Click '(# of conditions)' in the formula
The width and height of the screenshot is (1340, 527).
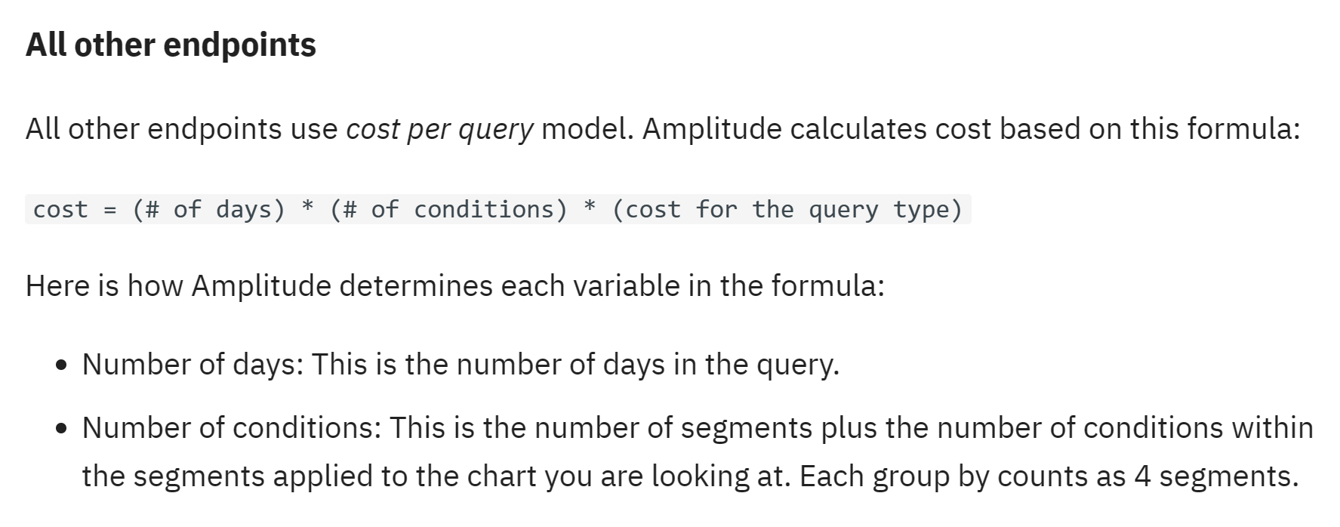(448, 209)
